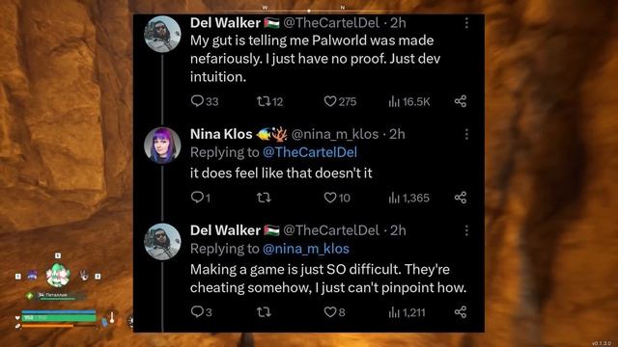Share Nina Klos's reply tweet
Screen dimensions: 618x347
[461, 198]
